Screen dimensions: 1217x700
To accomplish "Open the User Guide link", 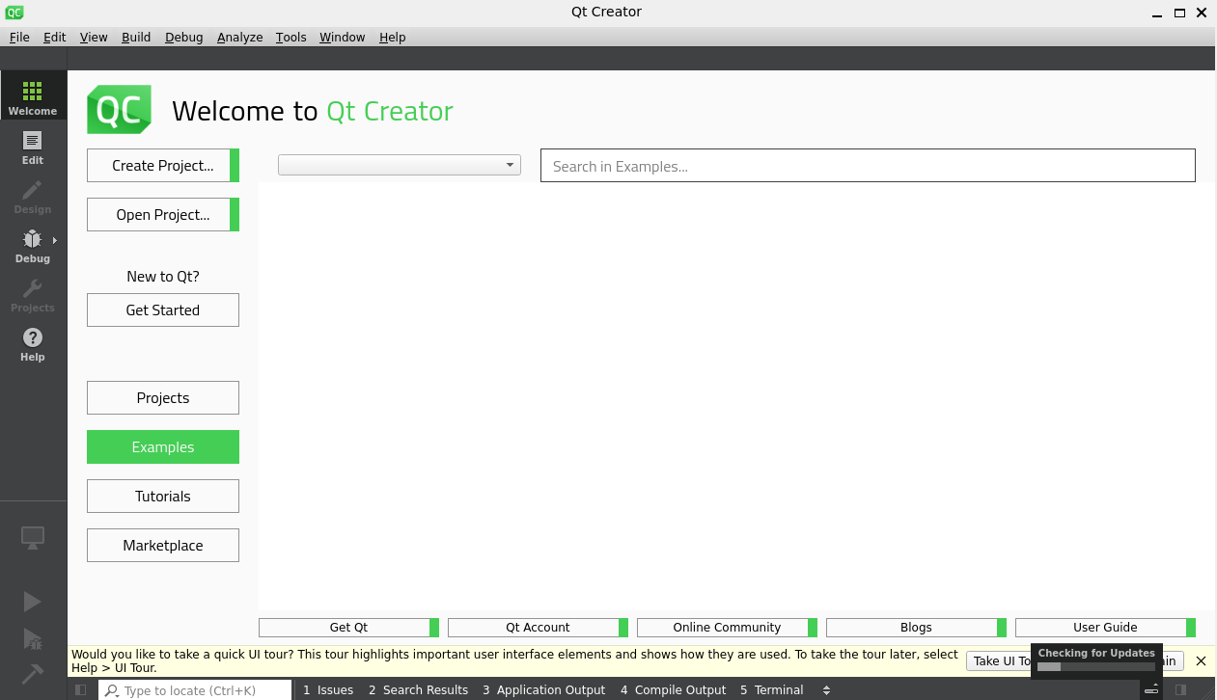I will tap(1106, 628).
